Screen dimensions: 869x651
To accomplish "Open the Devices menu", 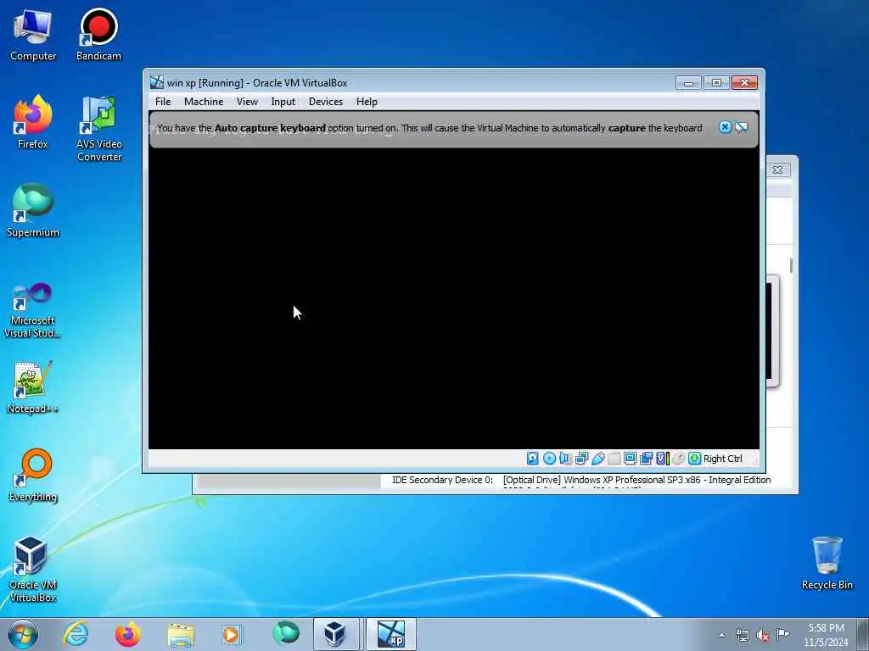I will coord(326,102).
